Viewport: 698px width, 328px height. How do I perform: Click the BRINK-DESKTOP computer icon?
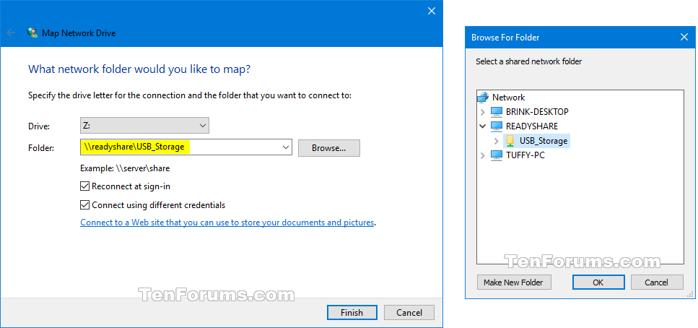[x=497, y=111]
